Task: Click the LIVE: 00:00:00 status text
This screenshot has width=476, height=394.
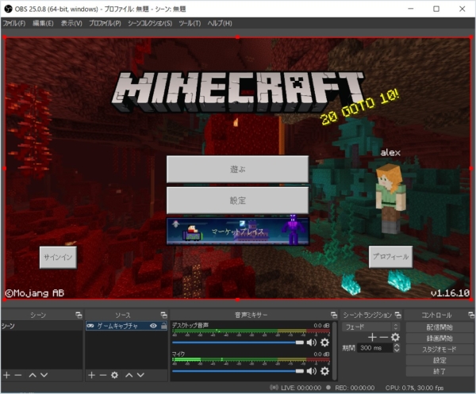Action: pyautogui.click(x=301, y=388)
